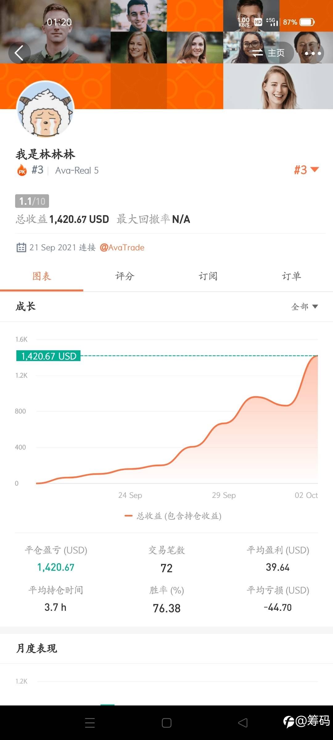Tap the calendar icon beside connection date
This screenshot has height=740, width=333.
pos(21,248)
